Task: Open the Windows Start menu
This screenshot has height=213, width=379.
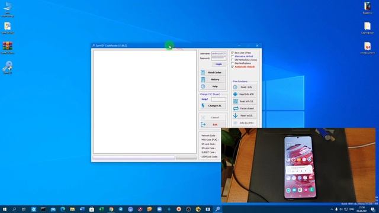Action: (5, 209)
